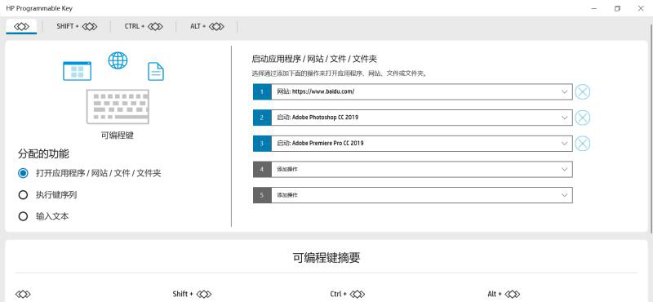Click the keyboard illustration icon
The image size is (653, 302).
(118, 107)
